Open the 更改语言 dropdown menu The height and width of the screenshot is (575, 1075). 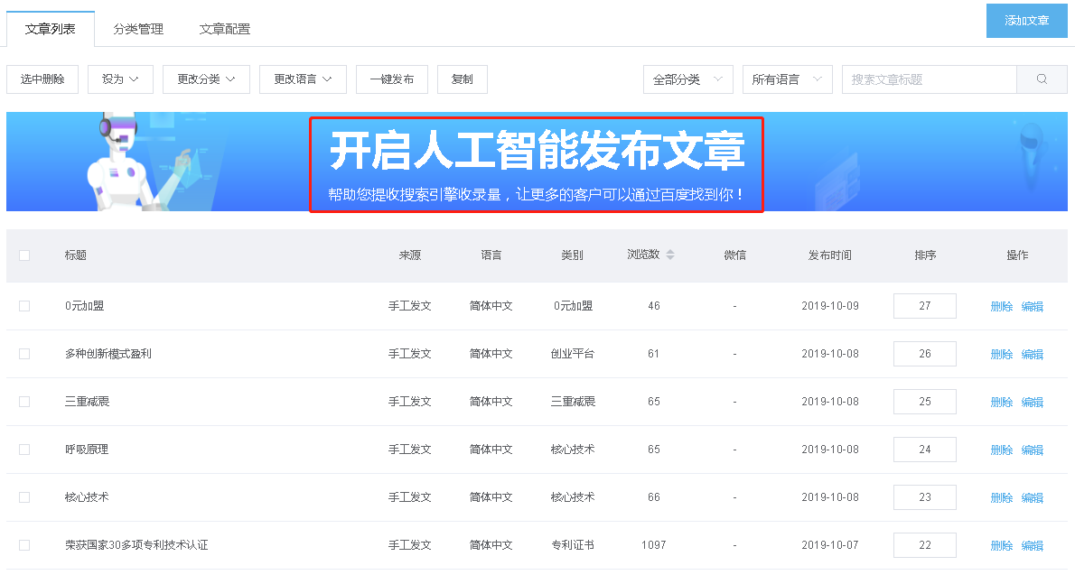(x=303, y=79)
